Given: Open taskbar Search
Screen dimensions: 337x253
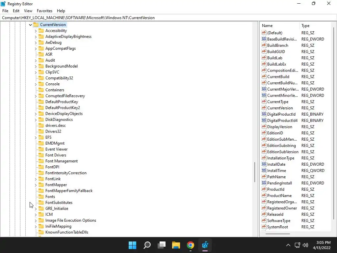Looking at the screenshot, I should coord(147,245).
